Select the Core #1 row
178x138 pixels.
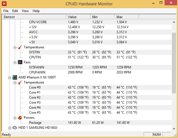tap(100, 92)
